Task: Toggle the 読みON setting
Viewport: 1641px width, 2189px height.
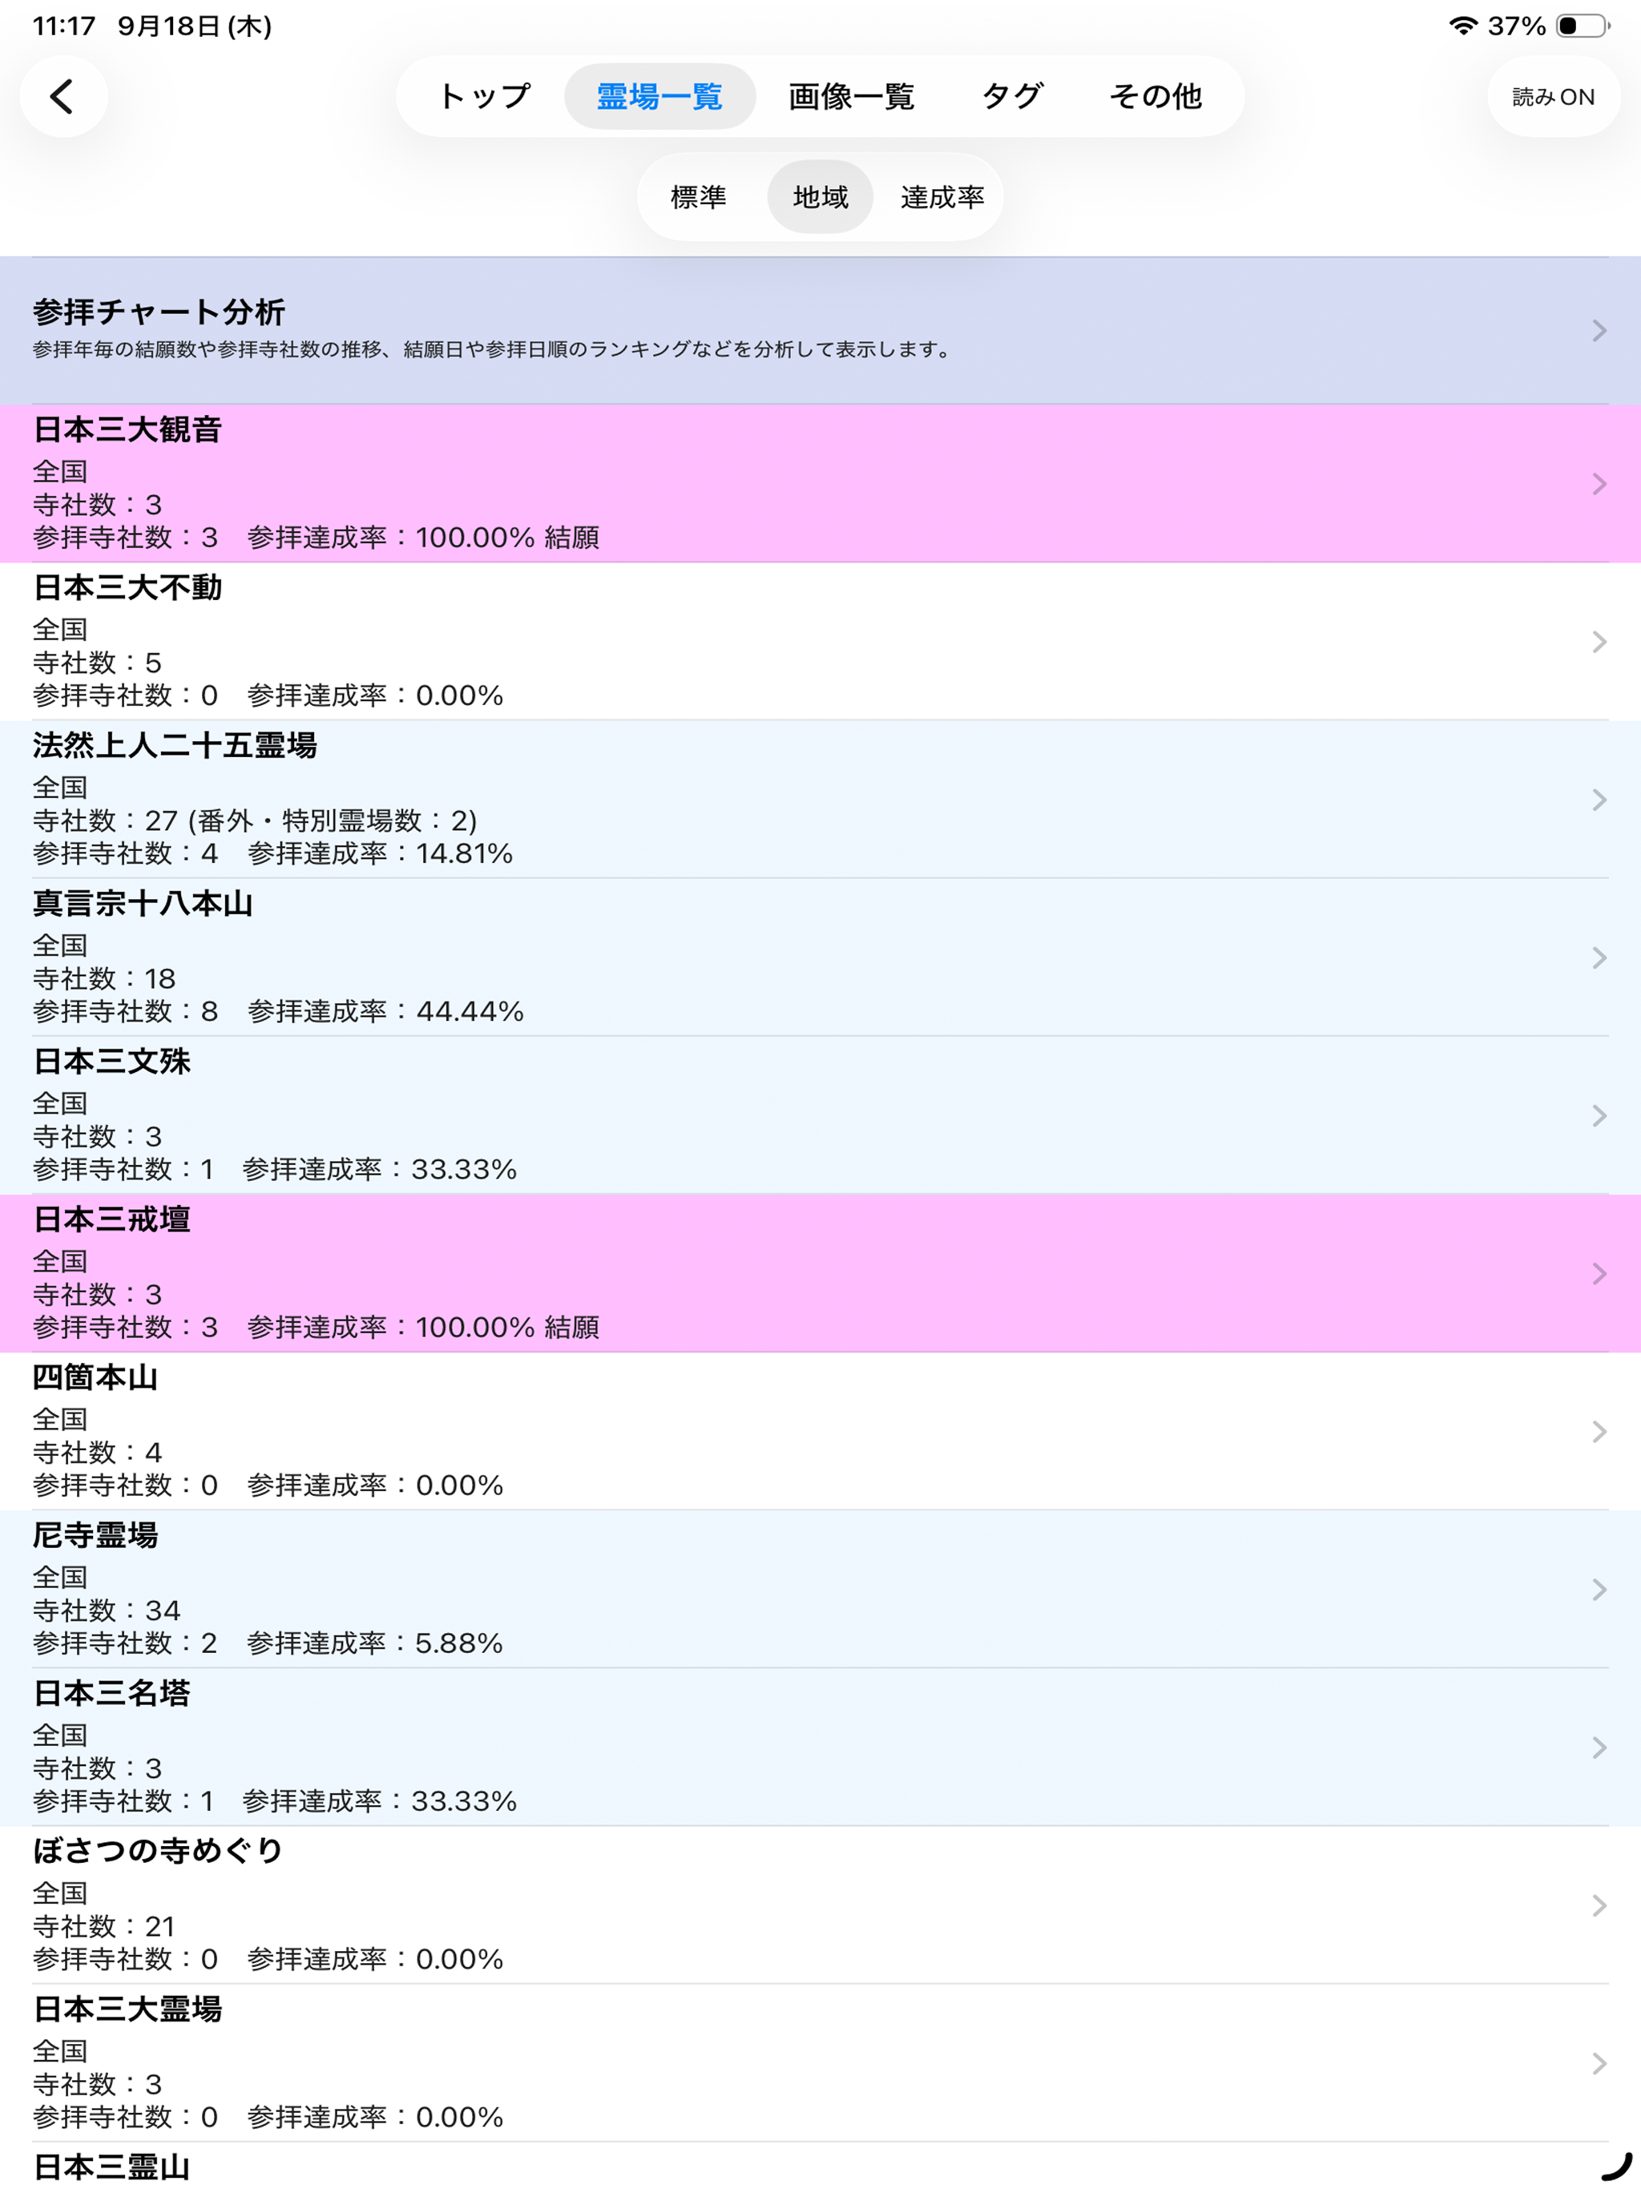Action: pos(1553,96)
